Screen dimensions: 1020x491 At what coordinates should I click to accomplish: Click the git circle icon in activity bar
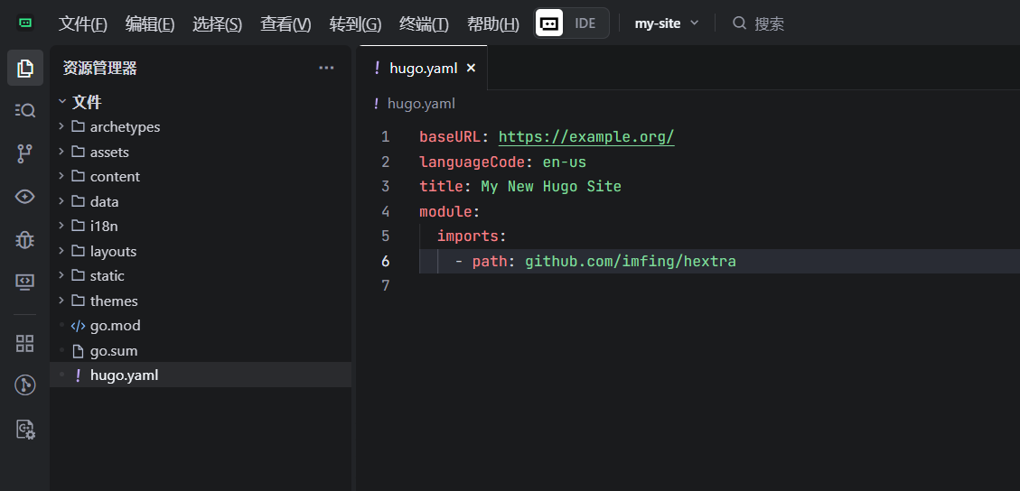25,385
